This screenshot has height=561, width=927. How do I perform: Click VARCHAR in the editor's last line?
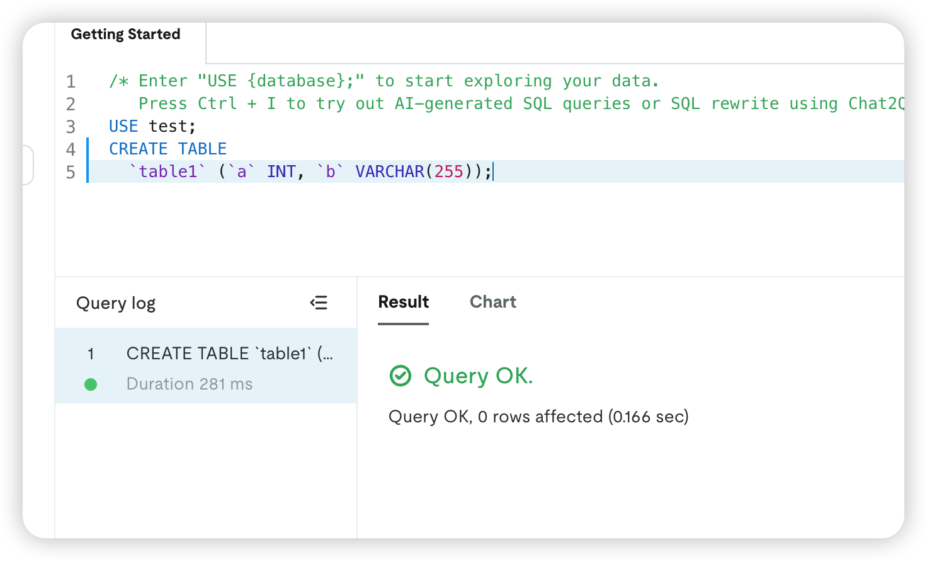[x=389, y=171]
